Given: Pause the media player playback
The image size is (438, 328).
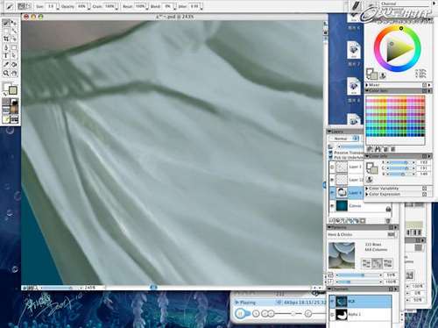Looking at the screenshot, I should coord(240,314).
